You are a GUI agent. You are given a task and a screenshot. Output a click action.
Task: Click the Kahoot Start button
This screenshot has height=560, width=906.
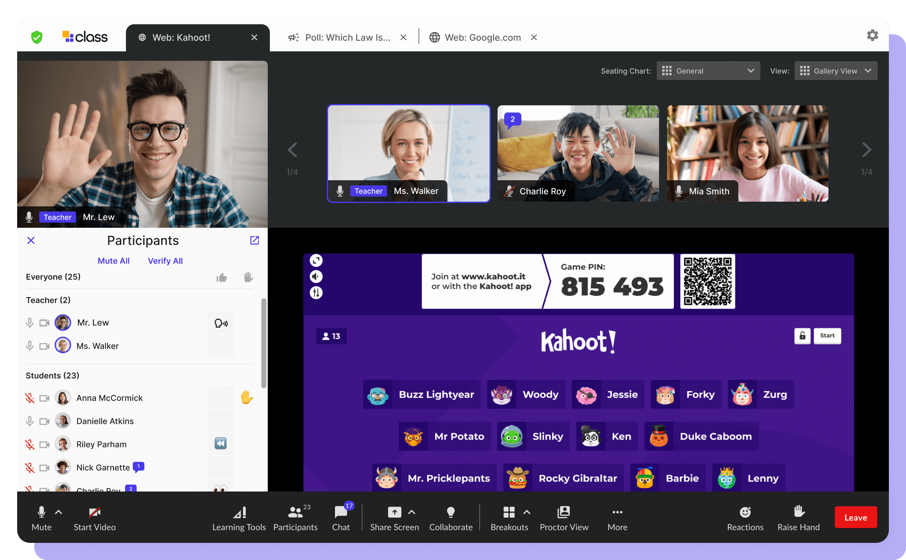827,336
